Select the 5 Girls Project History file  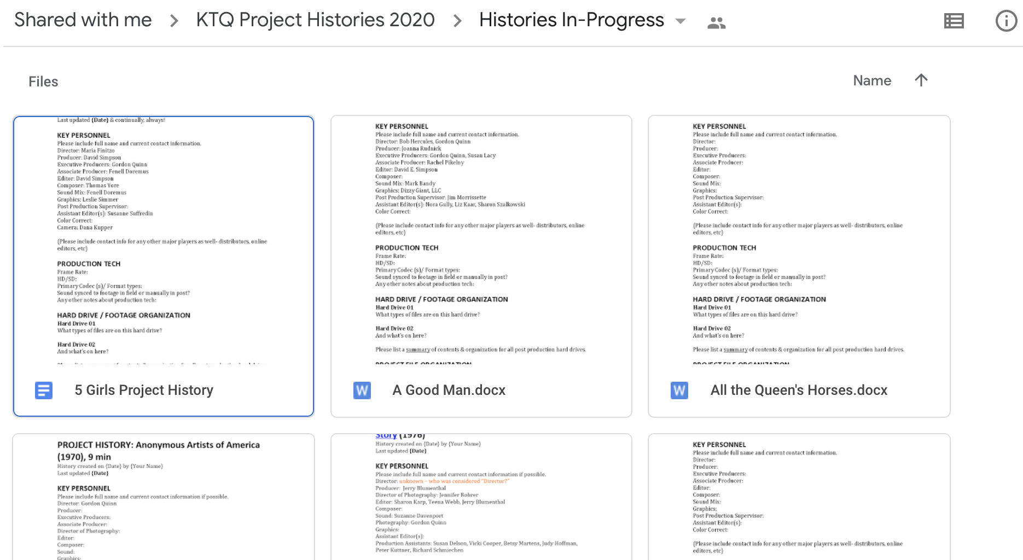pos(163,241)
